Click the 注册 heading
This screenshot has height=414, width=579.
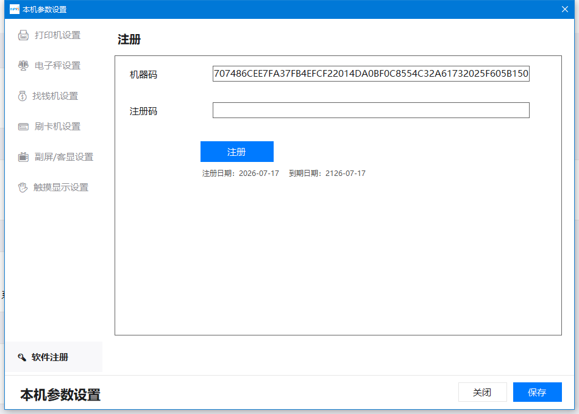(x=129, y=40)
